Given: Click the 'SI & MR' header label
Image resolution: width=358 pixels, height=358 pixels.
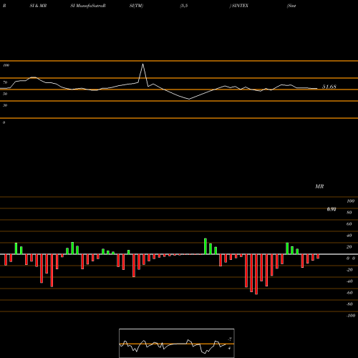Looking at the screenshot, I should (38, 6).
